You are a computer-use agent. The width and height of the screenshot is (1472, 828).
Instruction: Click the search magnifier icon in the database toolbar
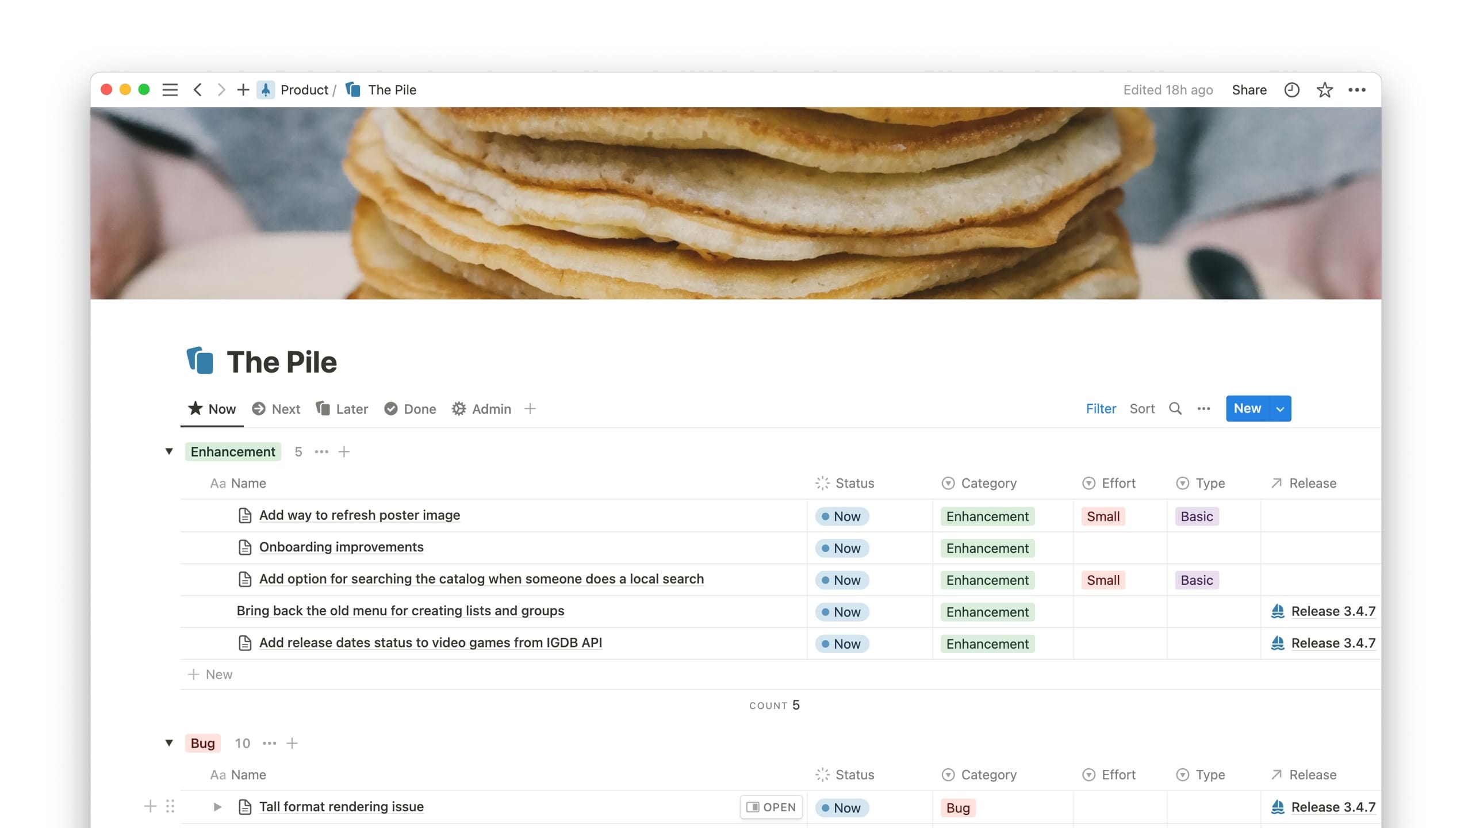[1175, 408]
